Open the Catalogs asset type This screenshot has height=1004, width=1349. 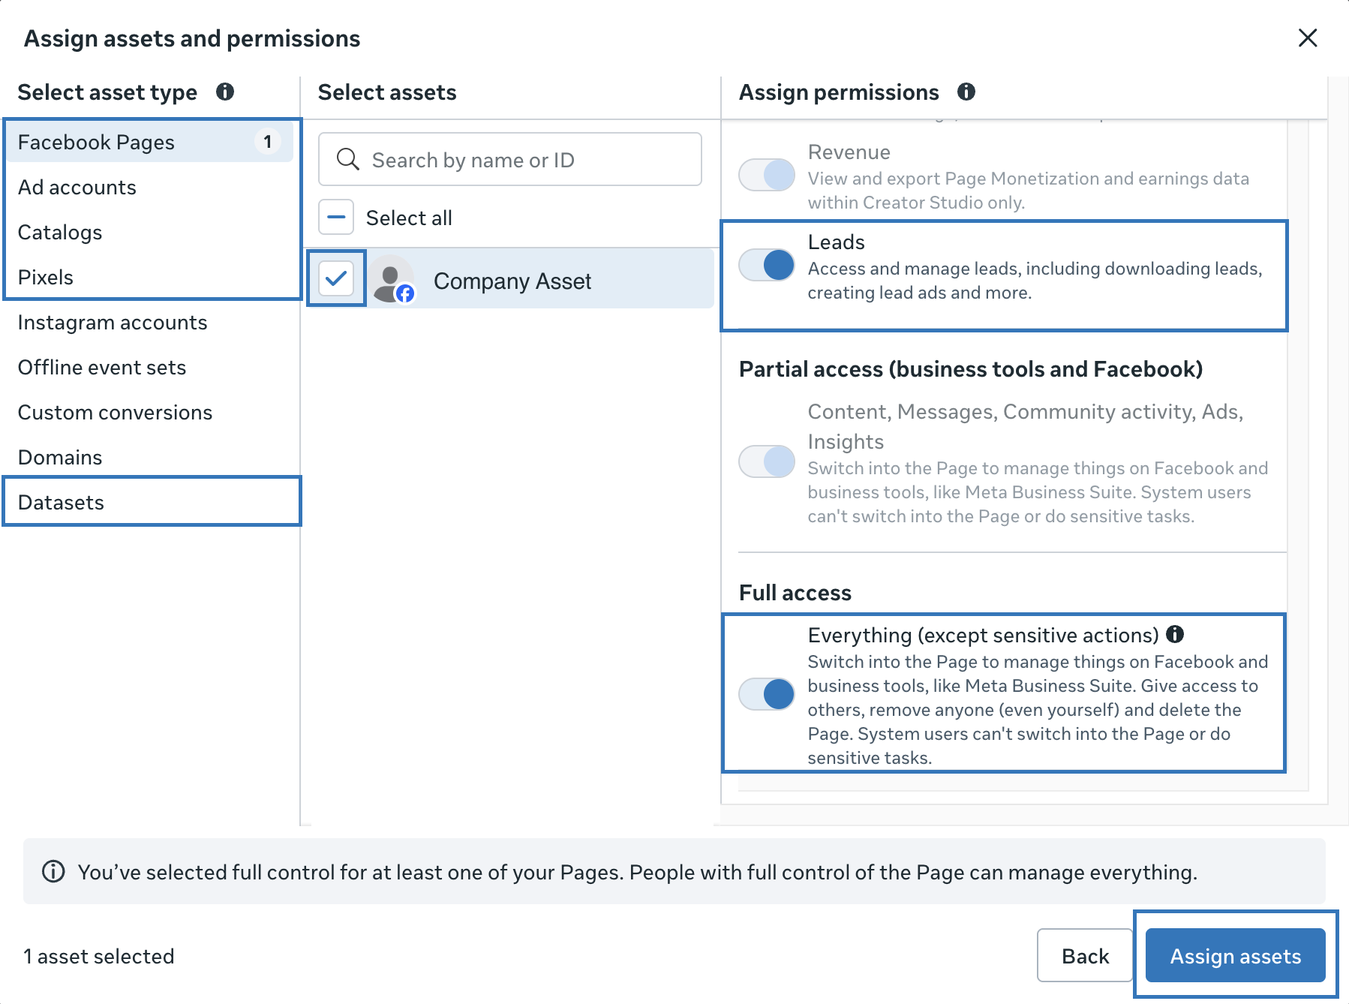pos(150,232)
